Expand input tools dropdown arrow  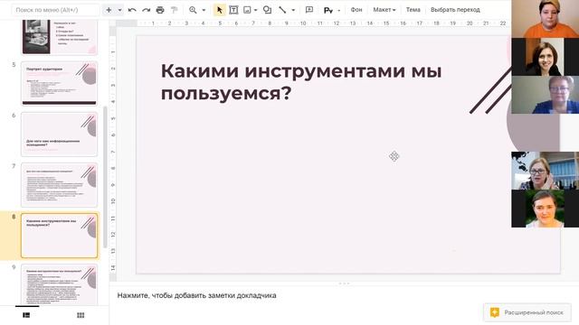click(x=339, y=10)
